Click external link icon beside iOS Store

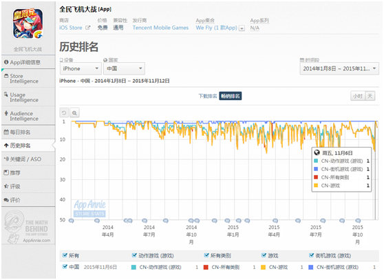pos(87,28)
